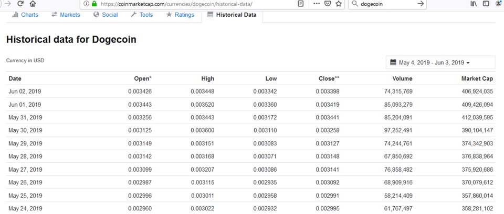Viewport: 504px width, 214px height.
Task: Click open value 0.003099
Action: (140, 170)
